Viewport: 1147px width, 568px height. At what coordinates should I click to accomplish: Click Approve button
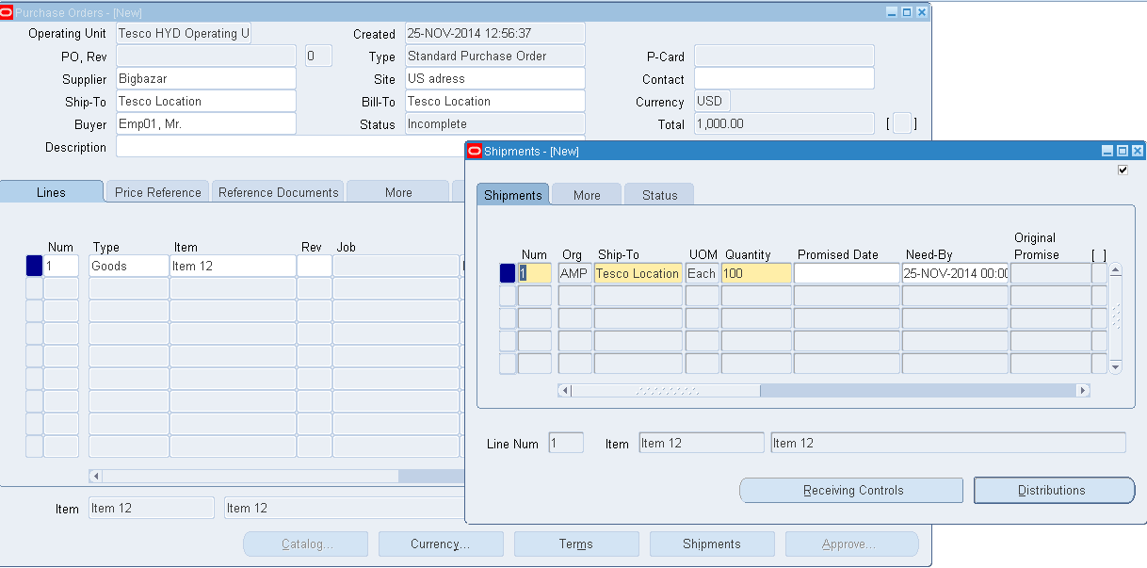(x=851, y=544)
